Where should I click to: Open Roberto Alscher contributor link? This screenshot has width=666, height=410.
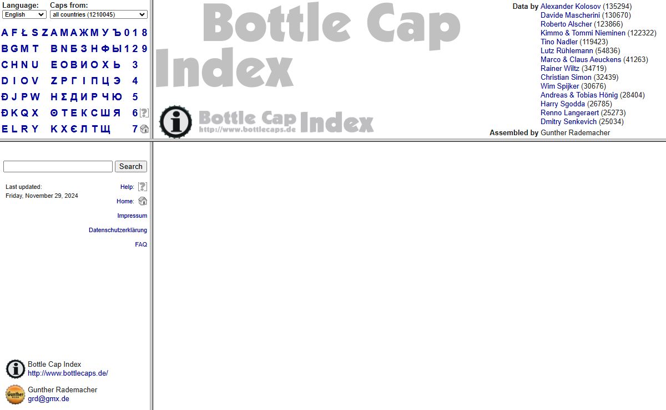[566, 24]
